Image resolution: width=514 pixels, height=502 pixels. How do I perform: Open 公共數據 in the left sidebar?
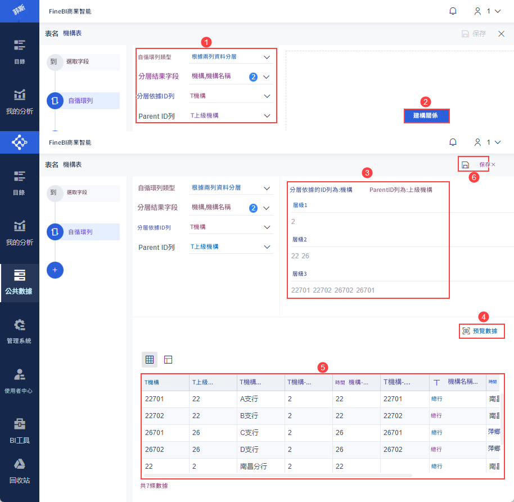coord(19,283)
